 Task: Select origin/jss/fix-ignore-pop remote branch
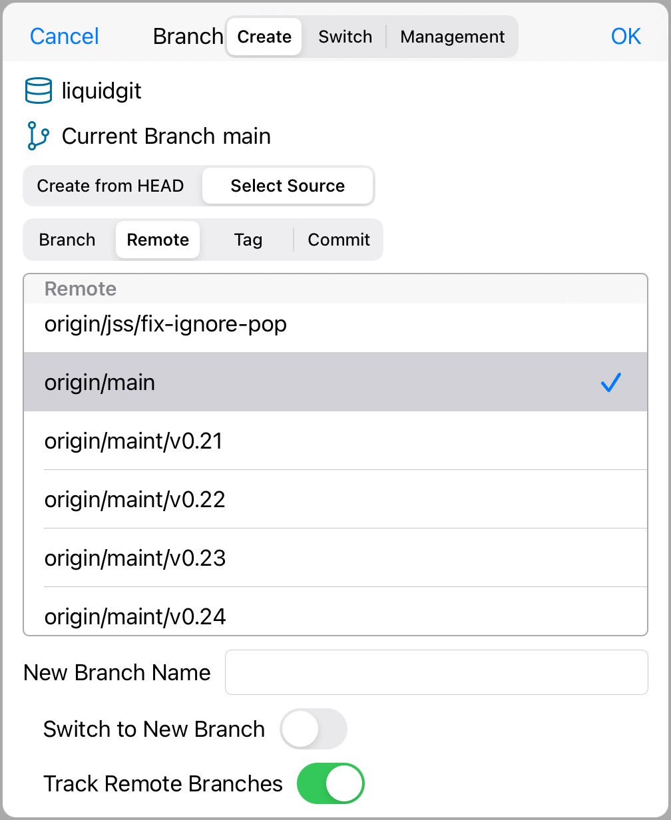point(165,324)
